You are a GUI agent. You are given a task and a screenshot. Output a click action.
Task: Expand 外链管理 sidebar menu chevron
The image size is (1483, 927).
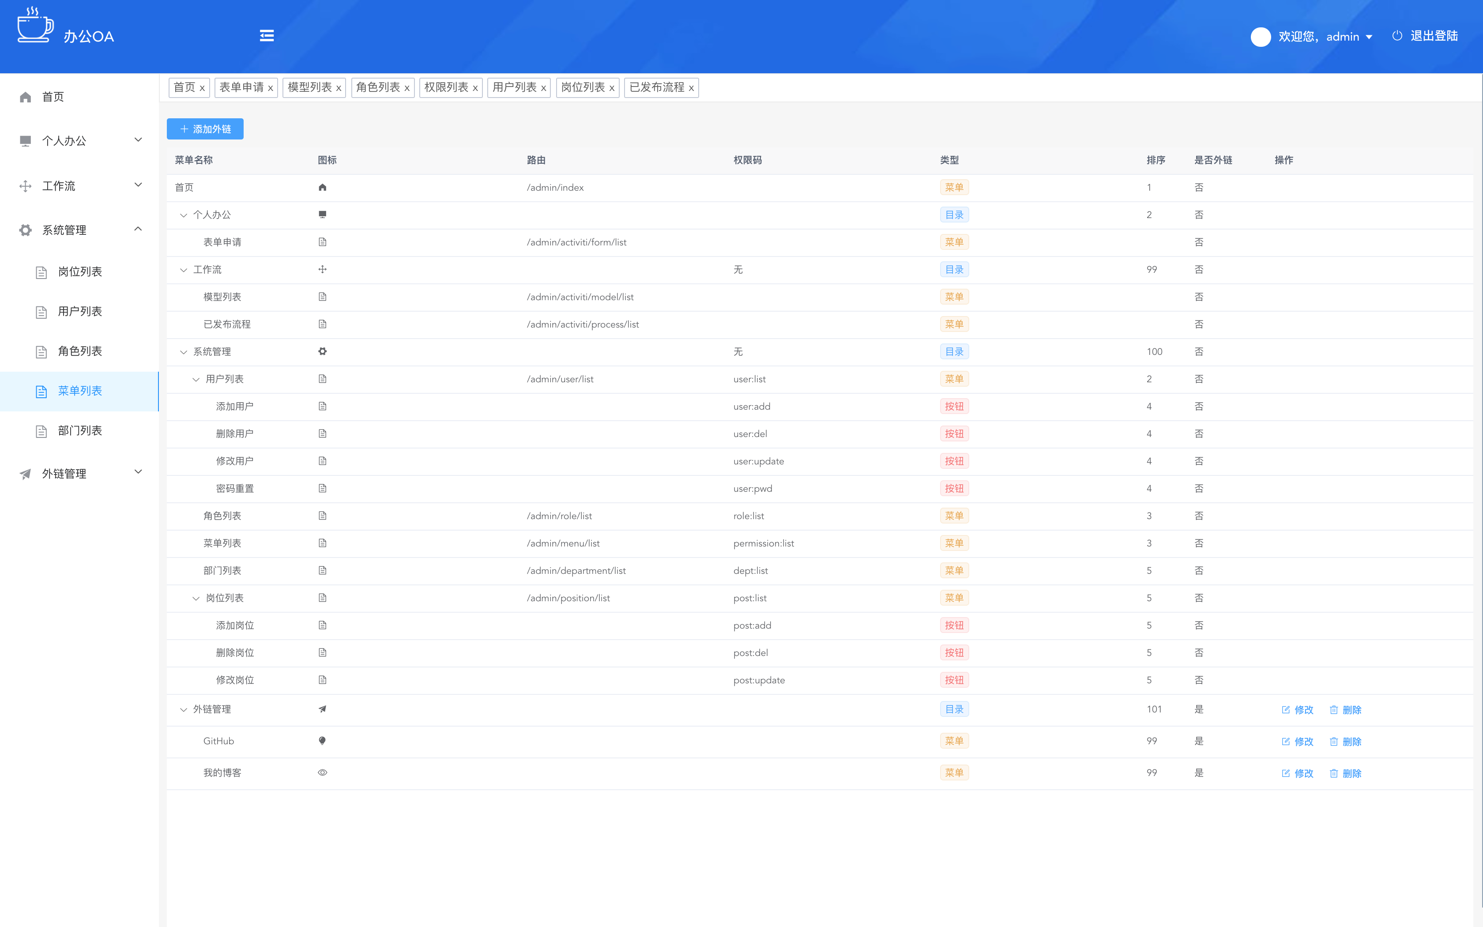click(x=138, y=471)
